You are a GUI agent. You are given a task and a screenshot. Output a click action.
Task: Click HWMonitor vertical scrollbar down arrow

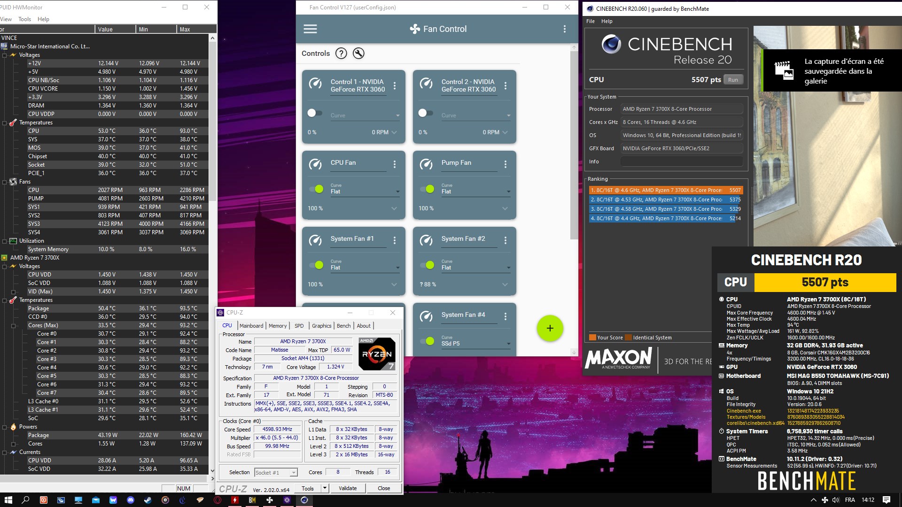(212, 471)
